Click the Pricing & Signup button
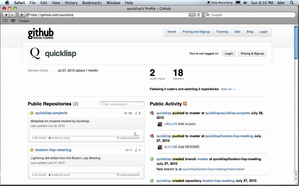 click(252, 53)
